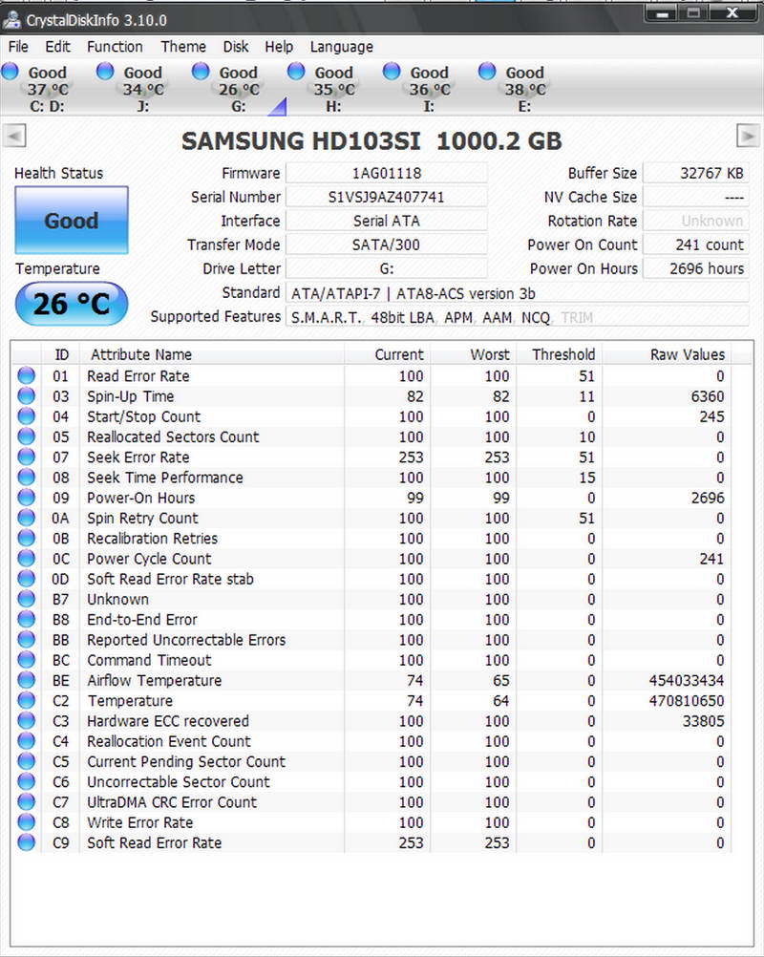Screen dimensions: 764x957
Task: Click the Worst column header
Action: click(474, 354)
